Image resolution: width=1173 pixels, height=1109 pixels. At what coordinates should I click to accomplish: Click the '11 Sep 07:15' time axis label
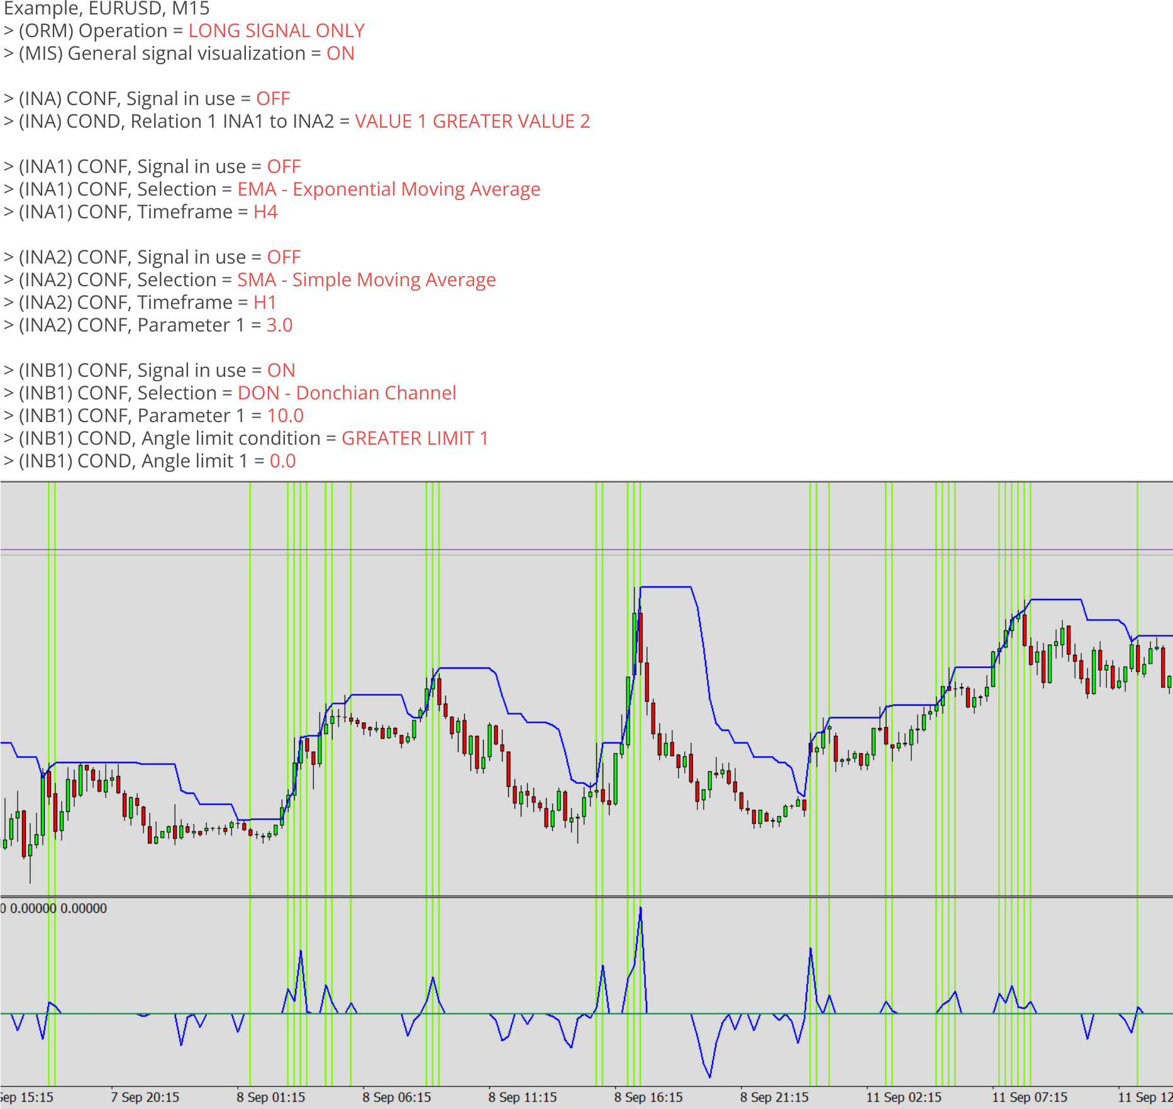(1030, 1098)
